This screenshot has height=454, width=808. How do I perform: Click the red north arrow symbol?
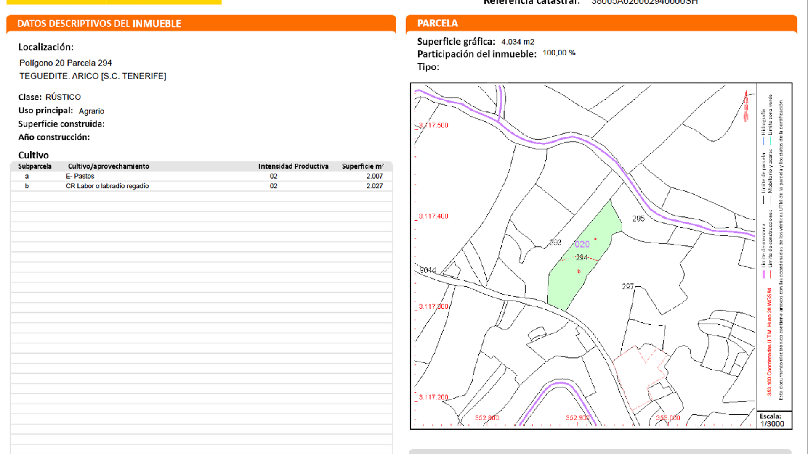pyautogui.click(x=746, y=106)
